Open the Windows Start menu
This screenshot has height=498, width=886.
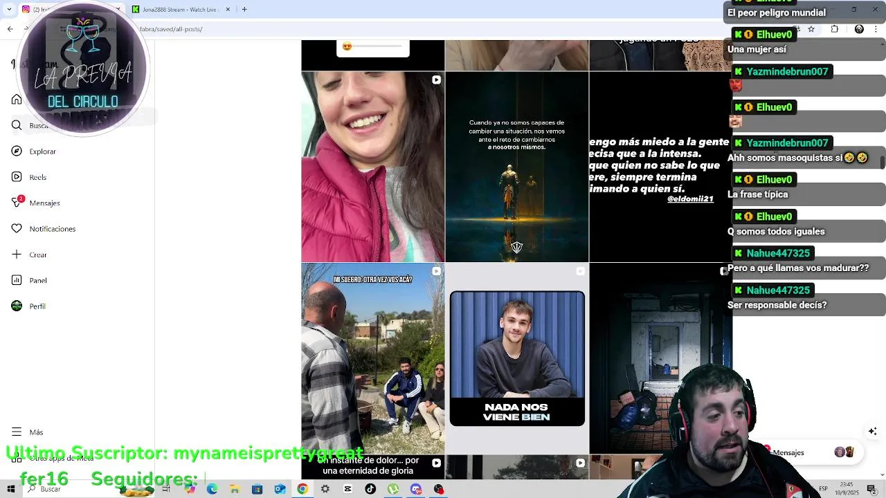[x=10, y=489]
